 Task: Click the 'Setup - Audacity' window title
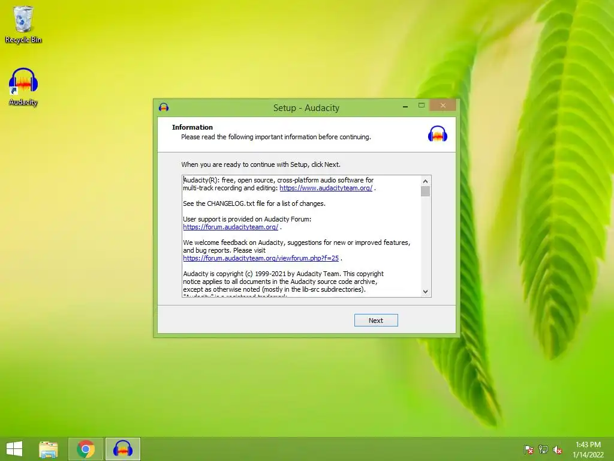pos(306,108)
